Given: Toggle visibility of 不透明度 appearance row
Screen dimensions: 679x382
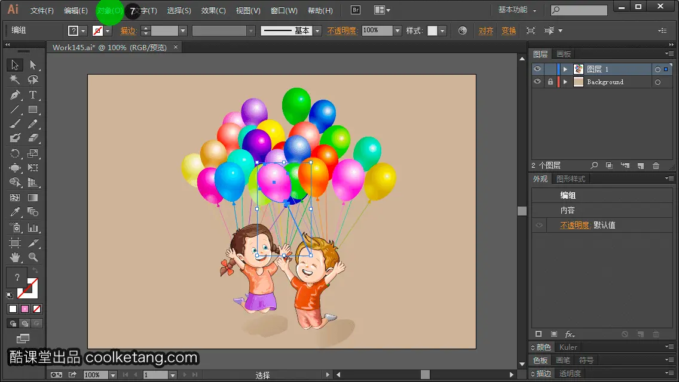Looking at the screenshot, I should [539, 225].
